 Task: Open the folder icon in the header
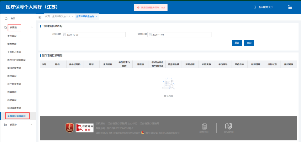(x=290, y=7)
